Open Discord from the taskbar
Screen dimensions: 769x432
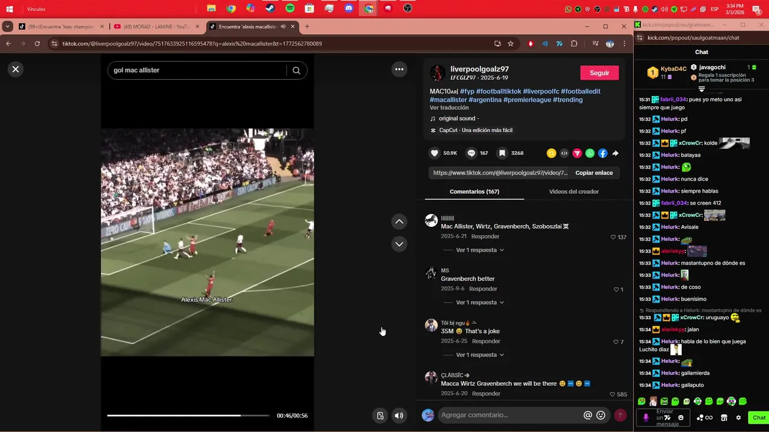click(x=349, y=8)
